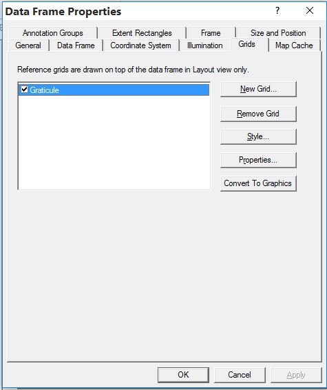Confirm with the OK button
Viewport: 327px width, 390px height.
(183, 375)
